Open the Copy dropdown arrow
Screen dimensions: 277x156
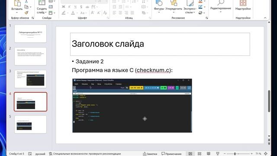[x=31, y=7]
